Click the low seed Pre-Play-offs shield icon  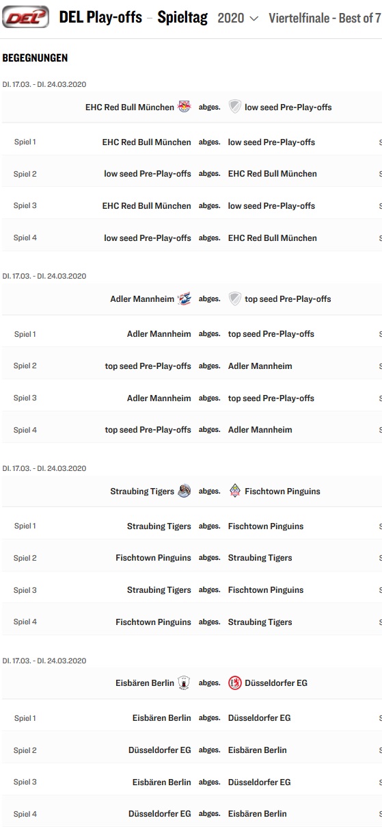235,107
